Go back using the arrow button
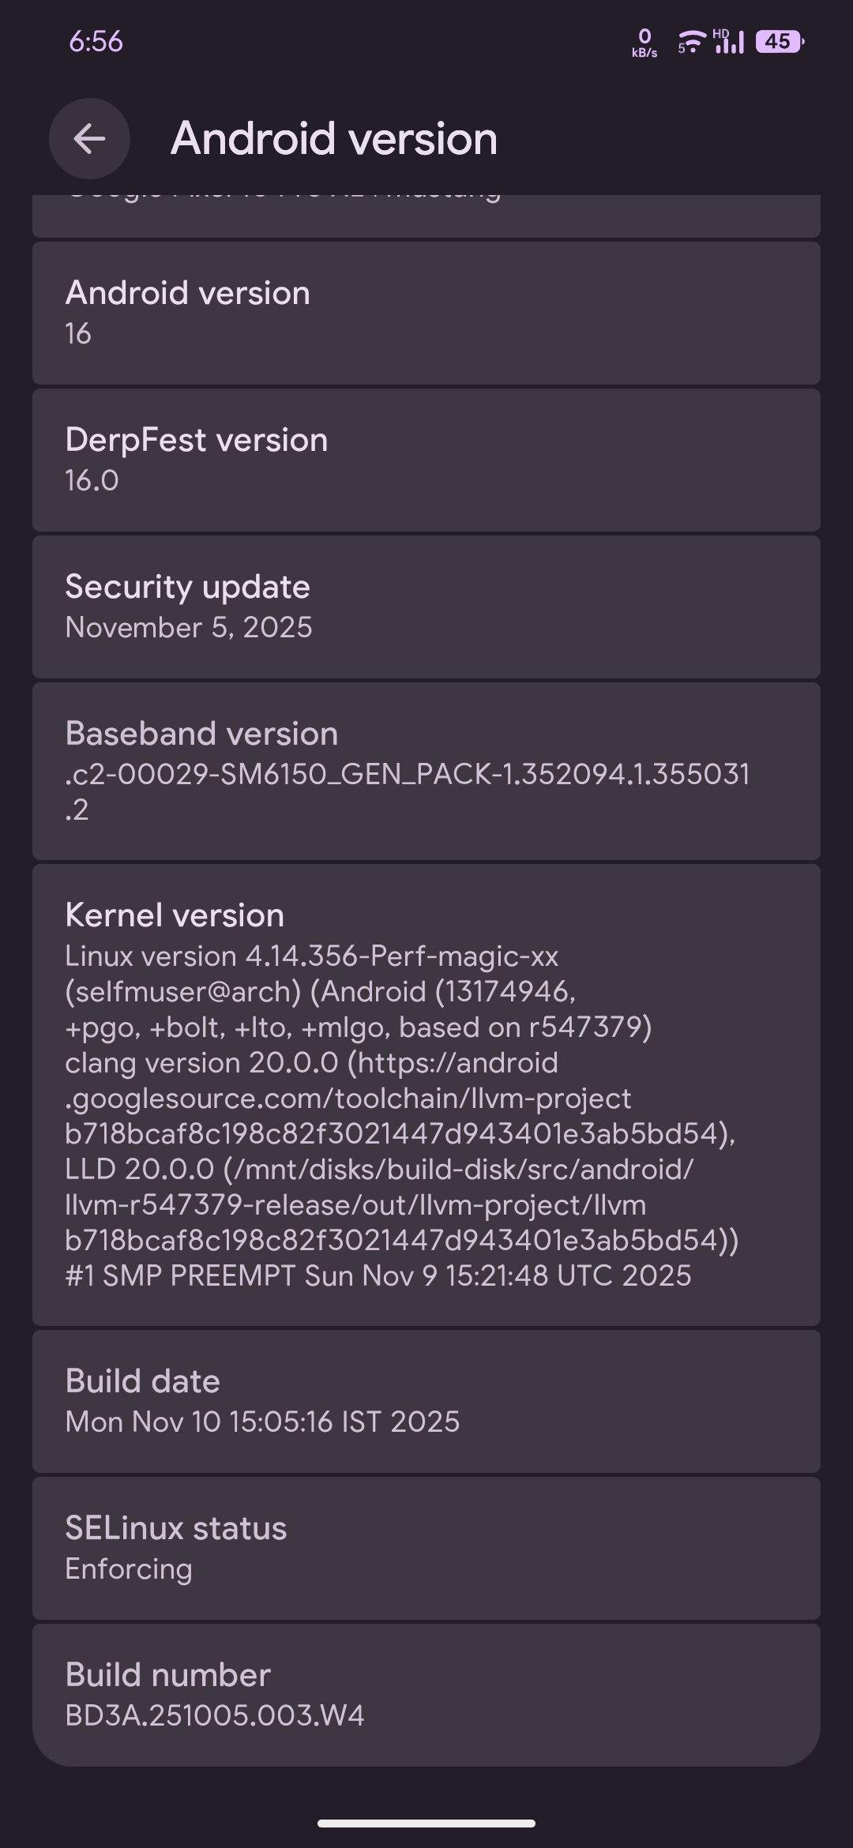This screenshot has width=853, height=1848. coord(89,139)
